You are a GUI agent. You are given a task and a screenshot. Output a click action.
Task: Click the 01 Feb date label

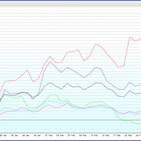pyautogui.click(x=49, y=135)
